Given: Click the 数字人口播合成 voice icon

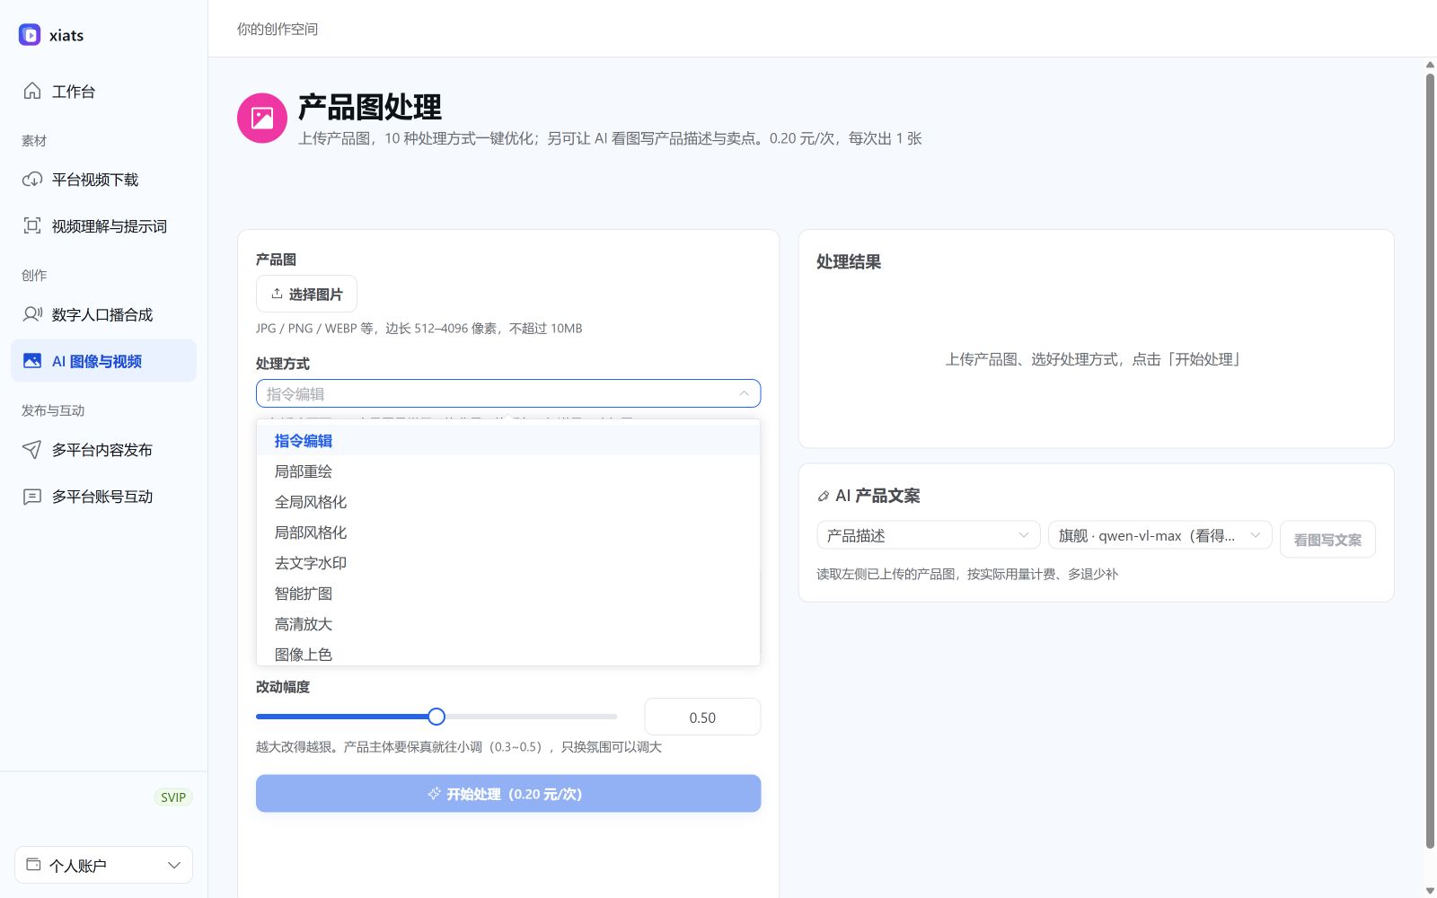Looking at the screenshot, I should [32, 314].
